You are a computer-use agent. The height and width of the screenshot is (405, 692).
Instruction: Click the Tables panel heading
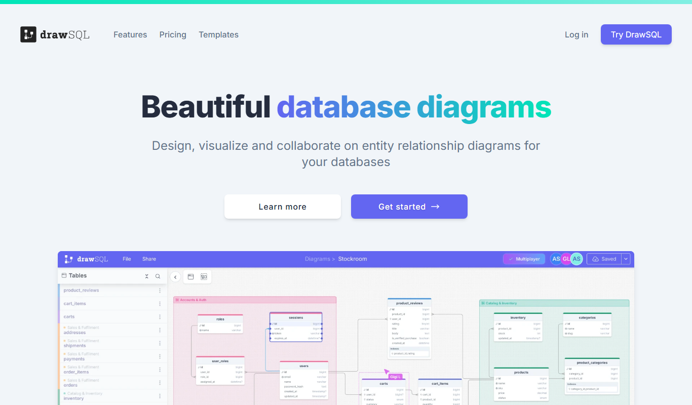coord(78,276)
